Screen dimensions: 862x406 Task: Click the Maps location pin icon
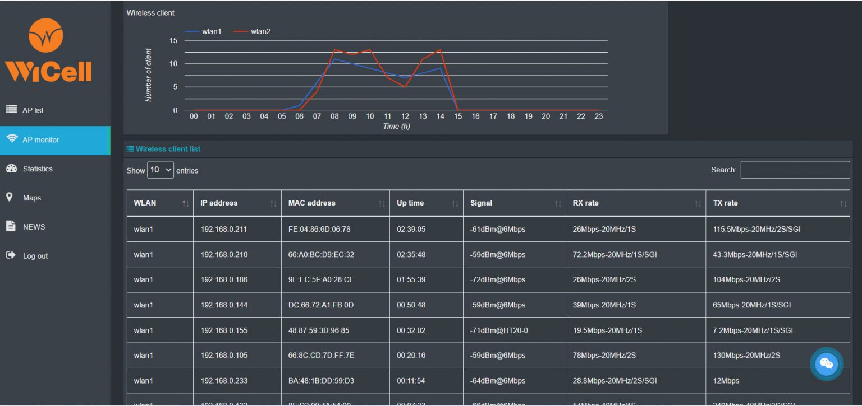pyautogui.click(x=9, y=197)
